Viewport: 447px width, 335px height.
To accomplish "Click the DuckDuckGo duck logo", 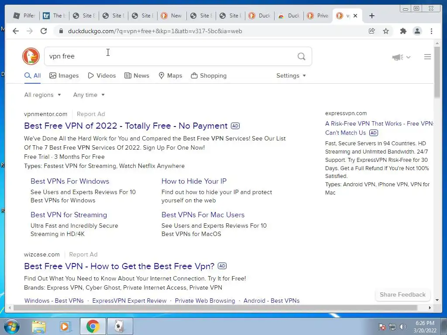I will pyautogui.click(x=31, y=56).
